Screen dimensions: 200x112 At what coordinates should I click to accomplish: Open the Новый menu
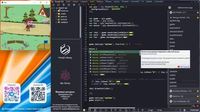[x=68, y=2]
